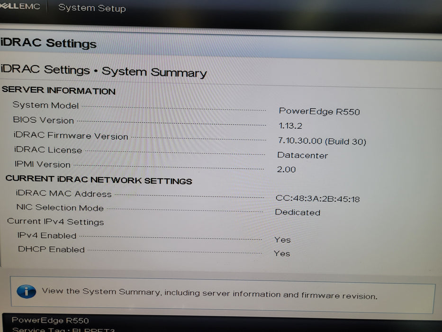Select the PowerEdge R550 model value
The width and height of the screenshot is (442, 332).
[x=319, y=111]
